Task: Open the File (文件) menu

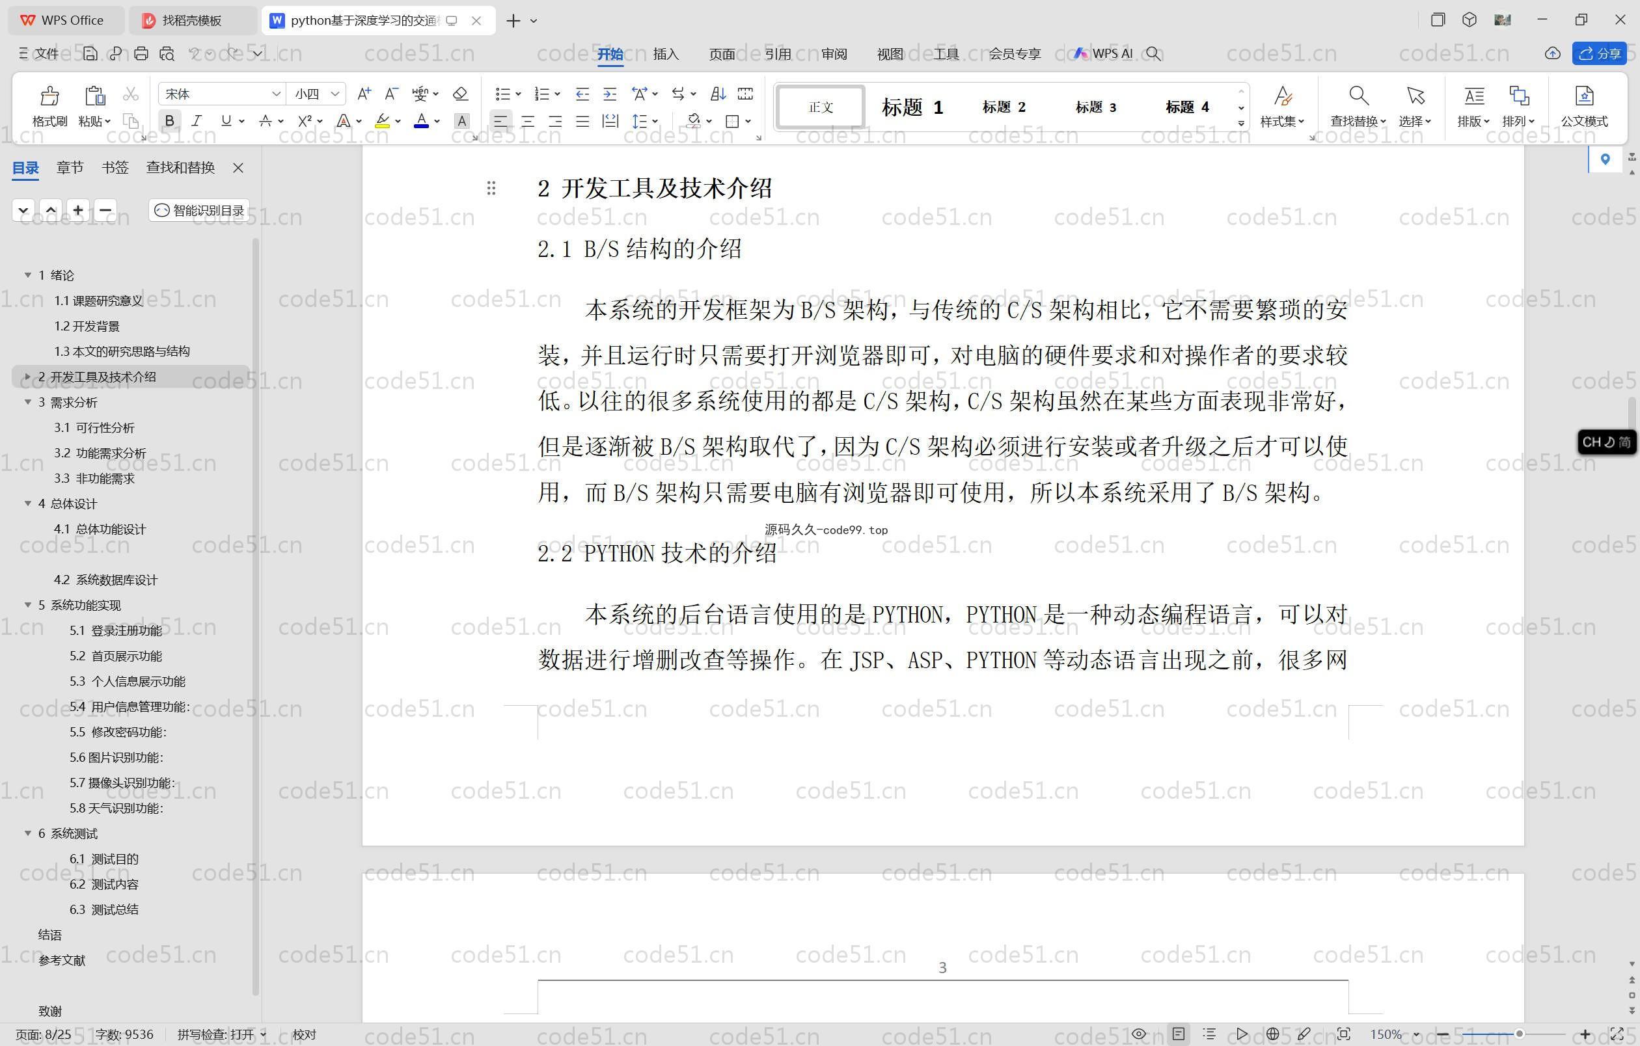Action: point(39,53)
